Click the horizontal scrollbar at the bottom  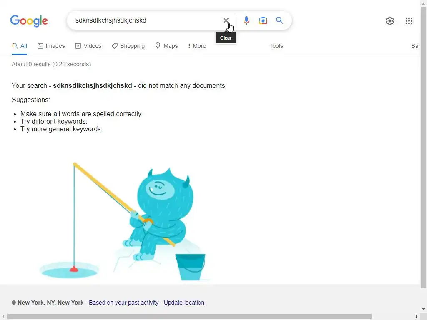pos(189,317)
